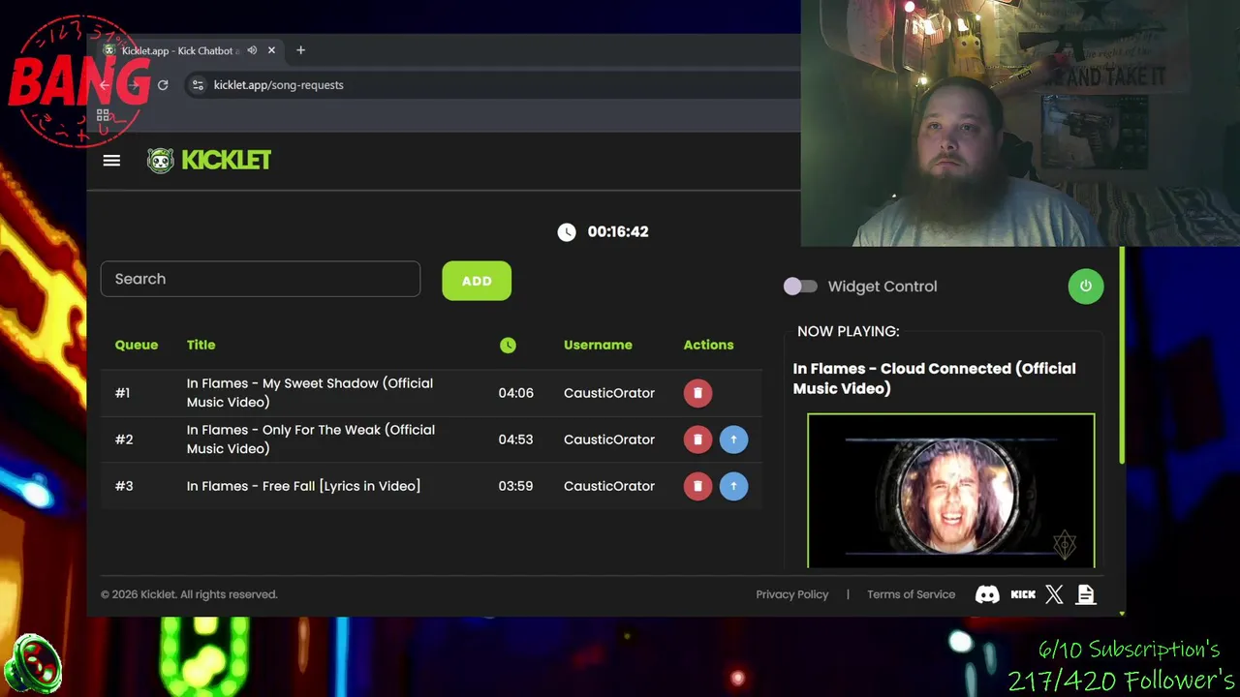This screenshot has height=697, width=1240.
Task: Click the ADD button
Action: tap(477, 281)
